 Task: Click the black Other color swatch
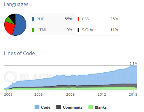tap(78, 30)
